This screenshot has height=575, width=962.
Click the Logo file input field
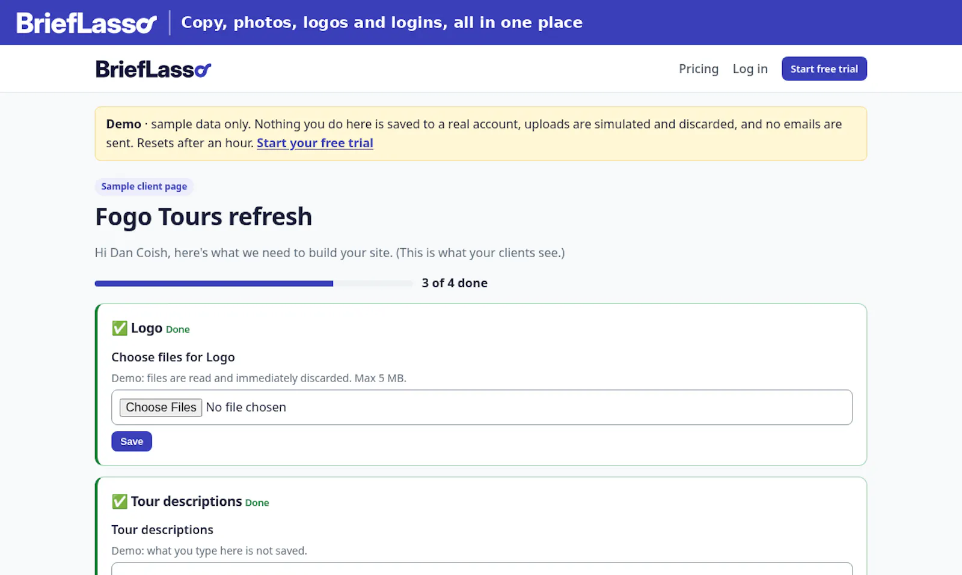coord(482,407)
